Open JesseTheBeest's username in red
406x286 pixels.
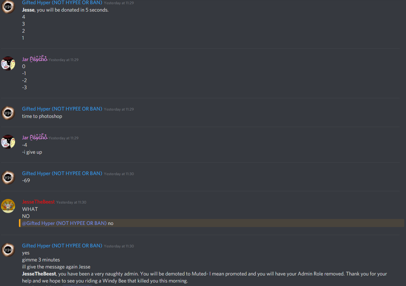(38, 202)
